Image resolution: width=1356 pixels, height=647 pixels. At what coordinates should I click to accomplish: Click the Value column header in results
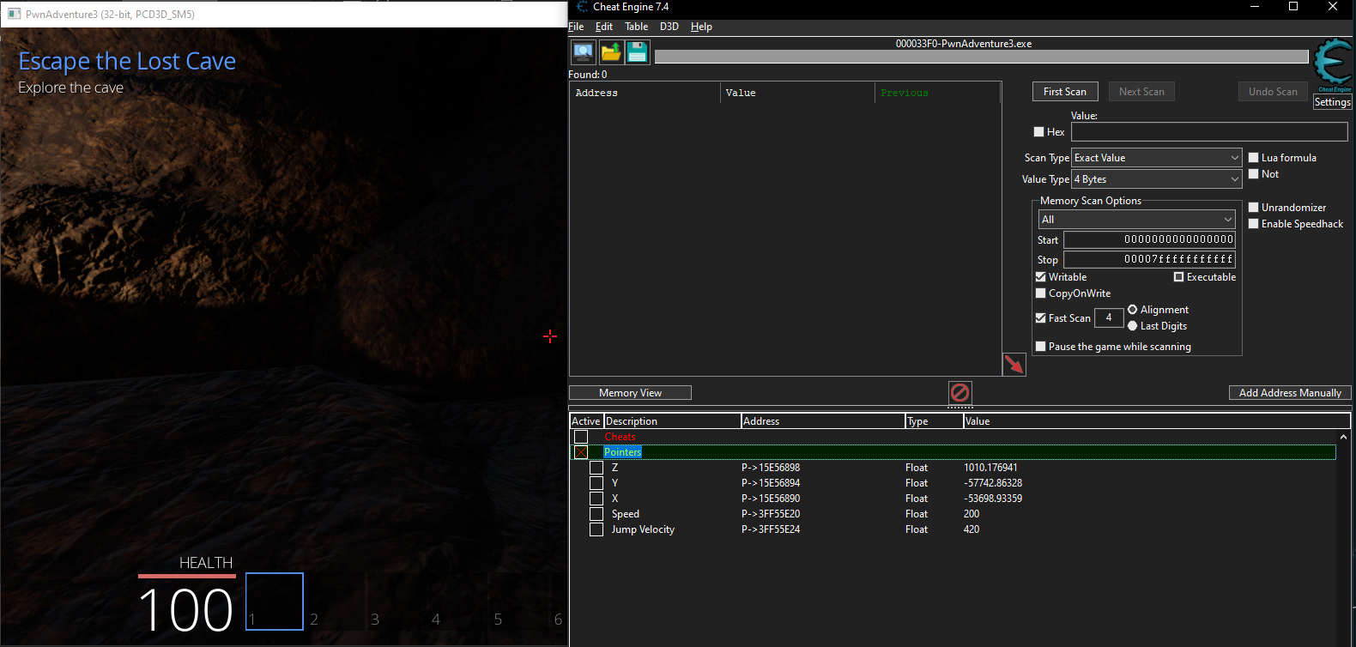[797, 93]
